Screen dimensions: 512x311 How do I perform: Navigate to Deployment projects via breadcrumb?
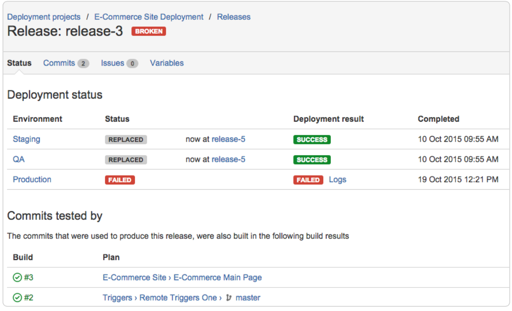coord(44,17)
